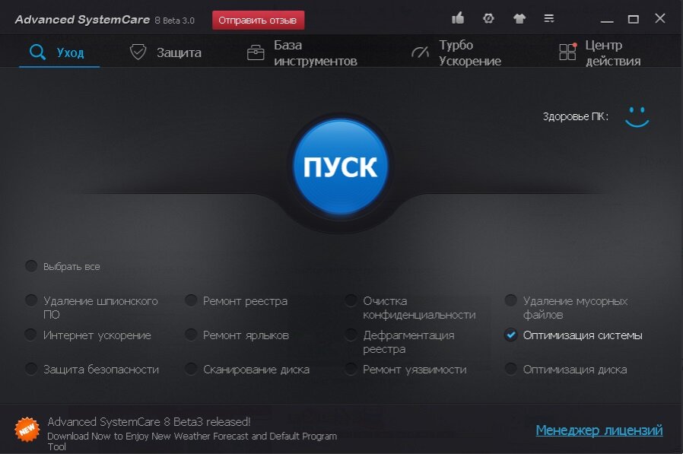
Task: Switch to the Защита tab
Action: pos(166,52)
